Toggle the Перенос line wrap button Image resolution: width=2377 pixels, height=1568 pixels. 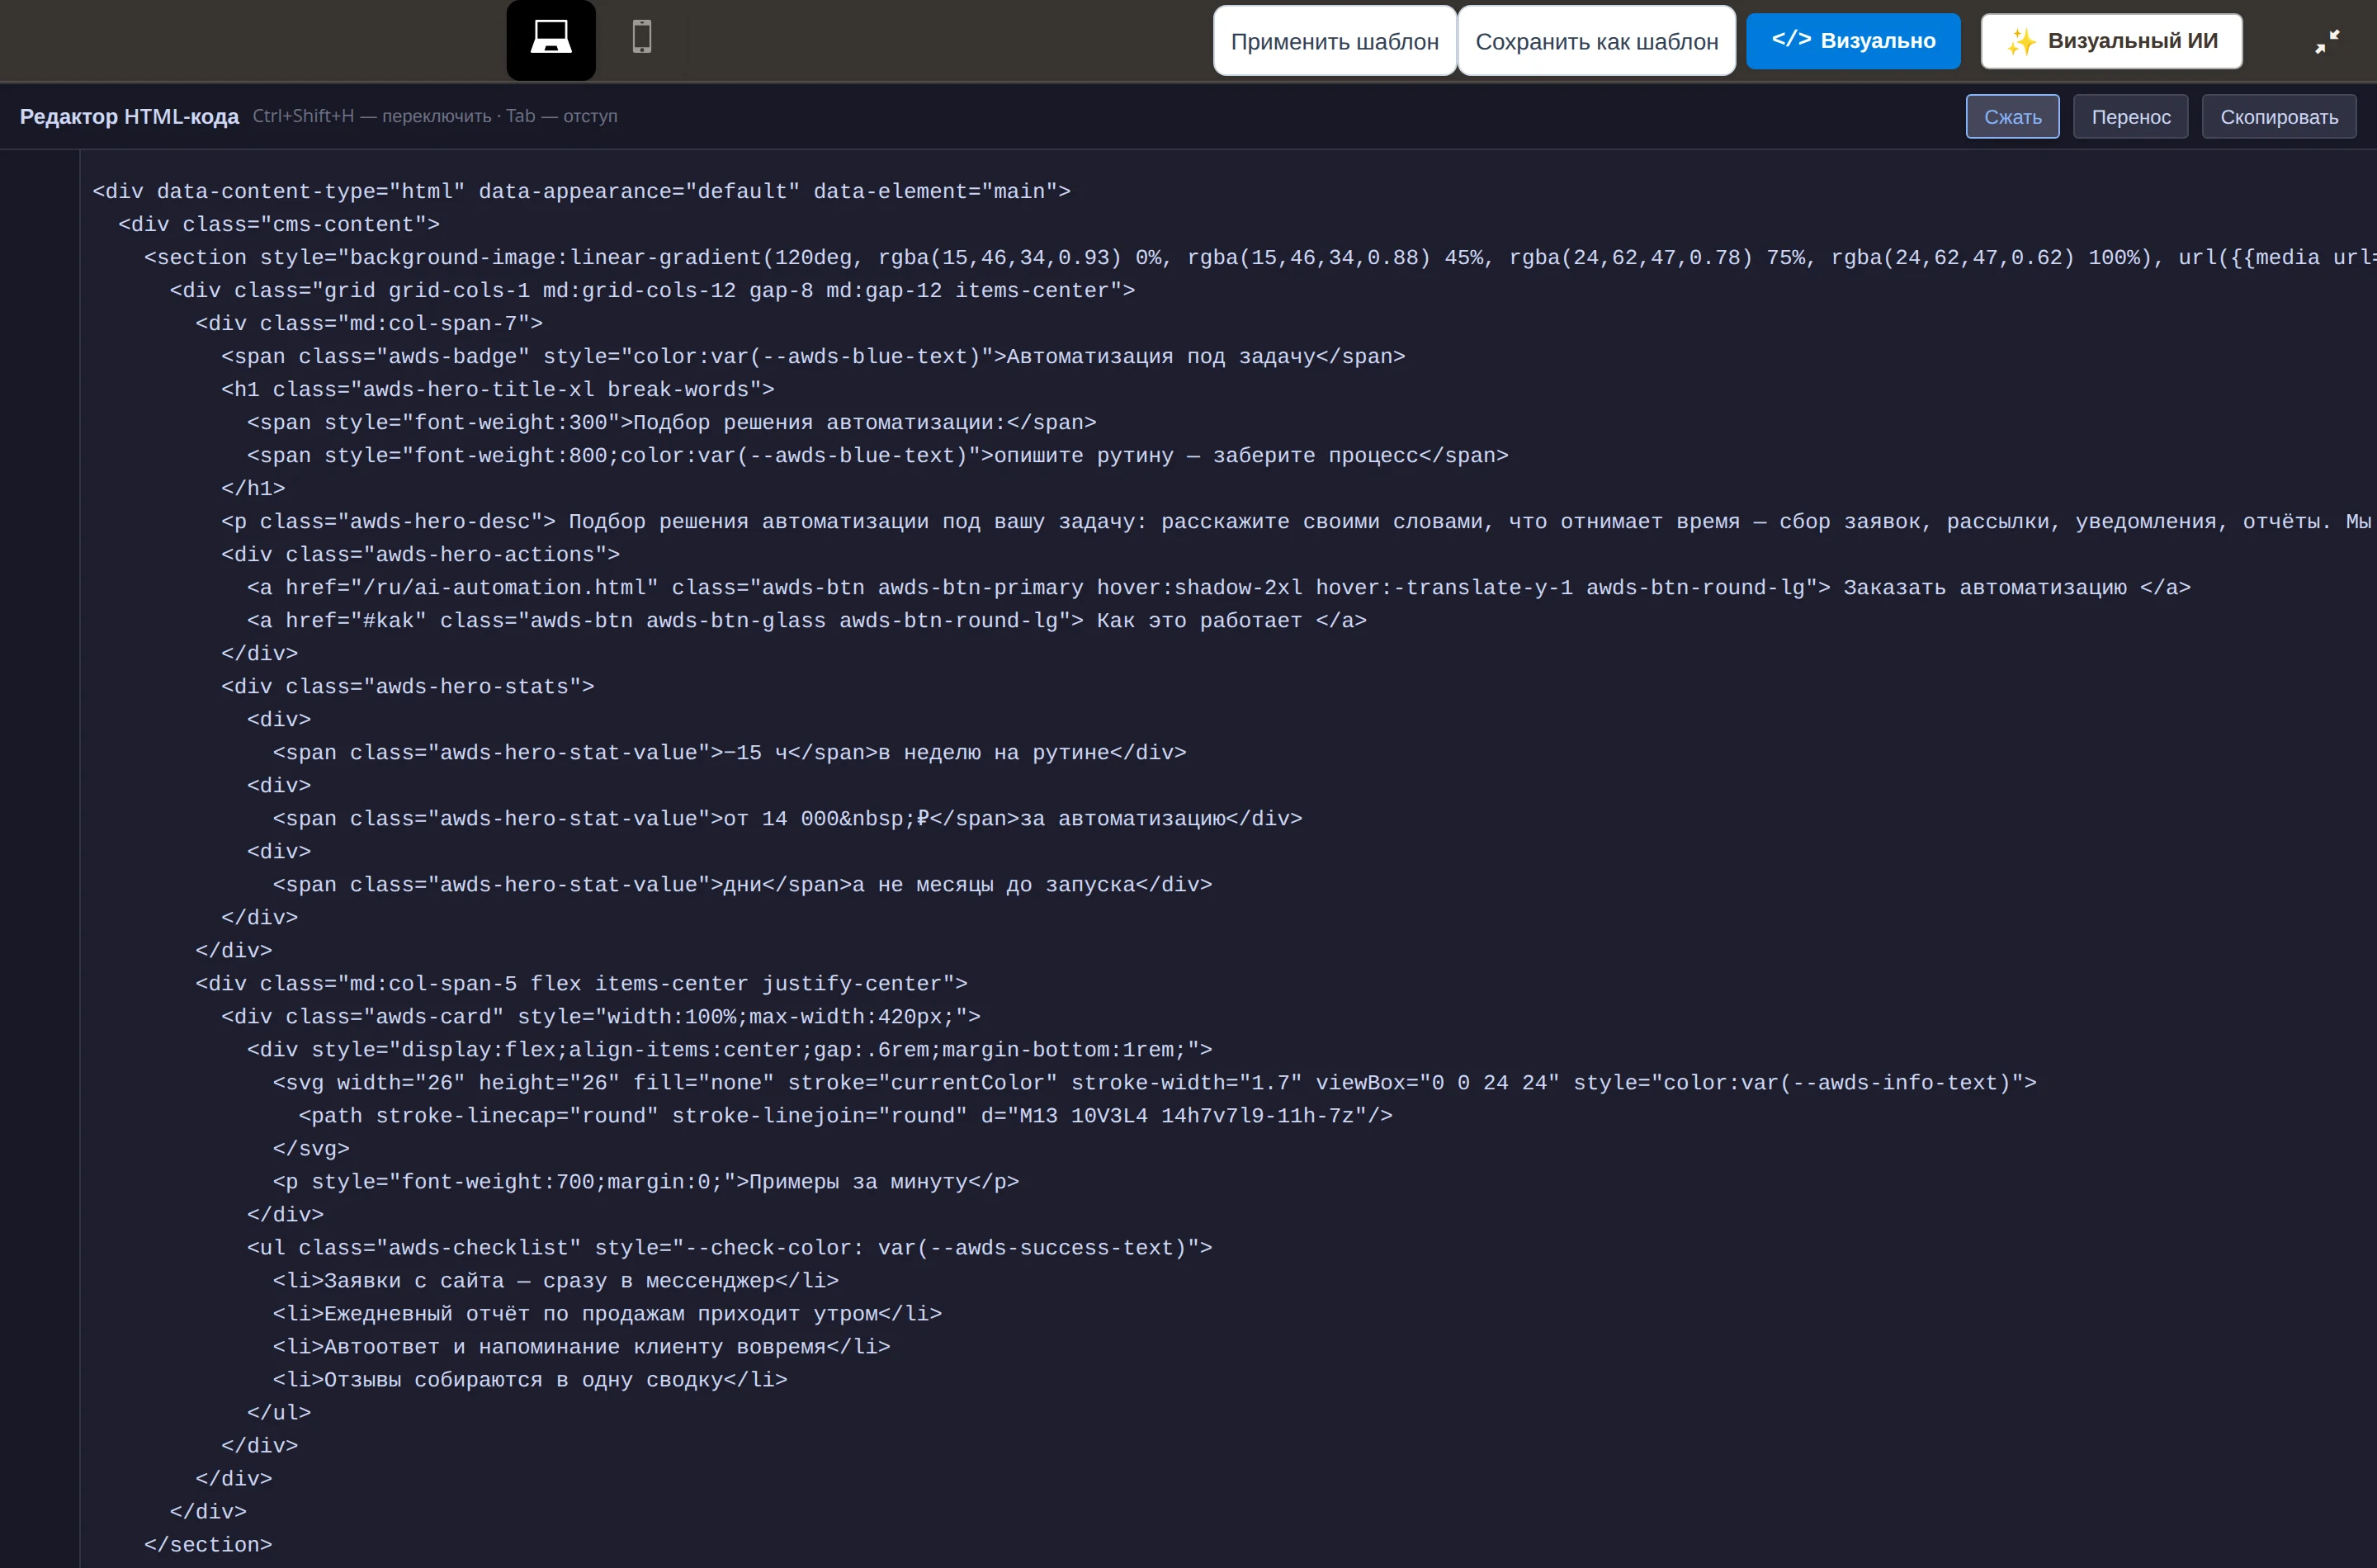pyautogui.click(x=2130, y=117)
